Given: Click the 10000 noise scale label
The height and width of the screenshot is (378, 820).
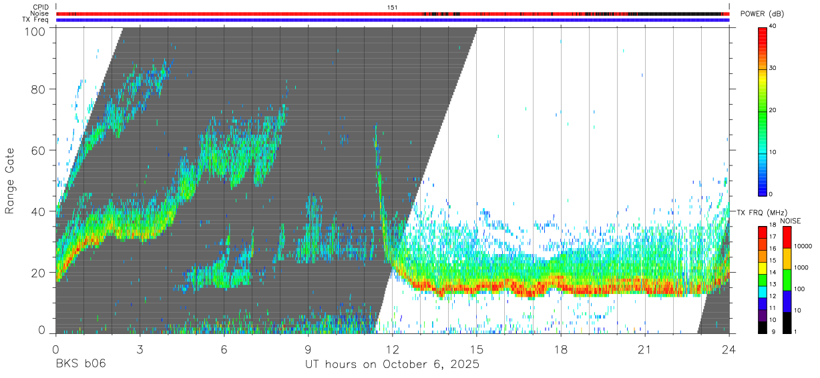Looking at the screenshot, I should 803,247.
